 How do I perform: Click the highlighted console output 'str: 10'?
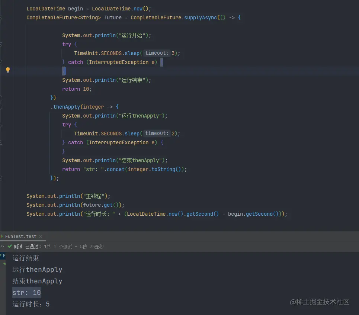(26, 293)
